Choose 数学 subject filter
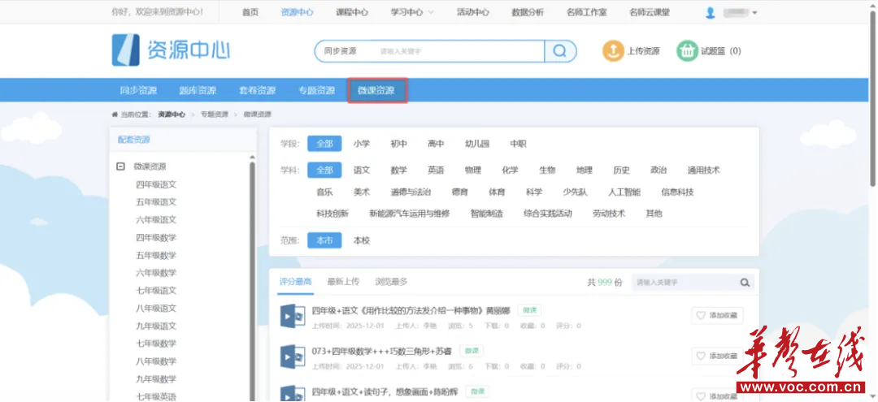This screenshot has height=402, width=878. click(398, 170)
